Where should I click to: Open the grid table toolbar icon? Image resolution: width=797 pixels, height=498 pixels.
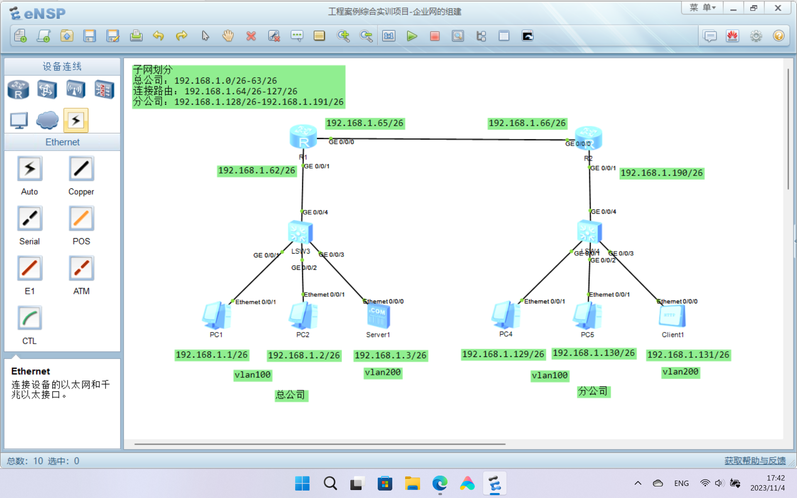pos(504,36)
